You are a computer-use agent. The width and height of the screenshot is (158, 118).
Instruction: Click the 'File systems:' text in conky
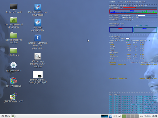click(115, 37)
